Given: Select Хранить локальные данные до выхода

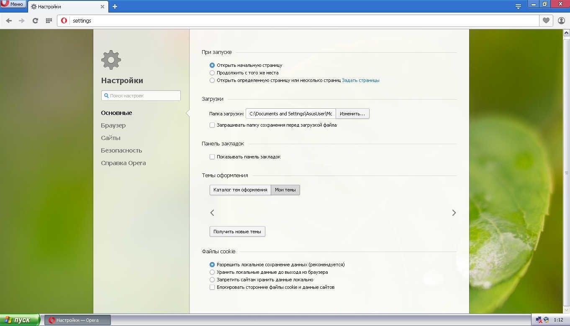Looking at the screenshot, I should [x=212, y=272].
